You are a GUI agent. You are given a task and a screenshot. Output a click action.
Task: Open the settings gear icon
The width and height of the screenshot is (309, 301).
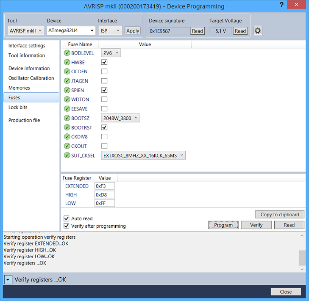[x=258, y=31]
